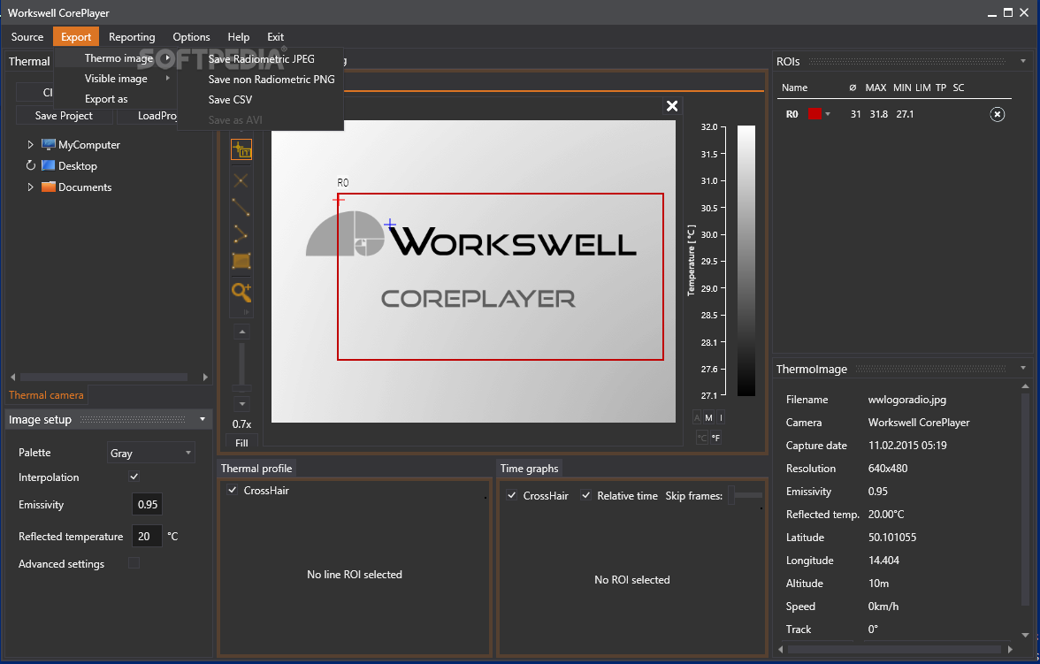Screen dimensions: 1040x664
Task: Open the Source menu
Action: click(x=27, y=36)
